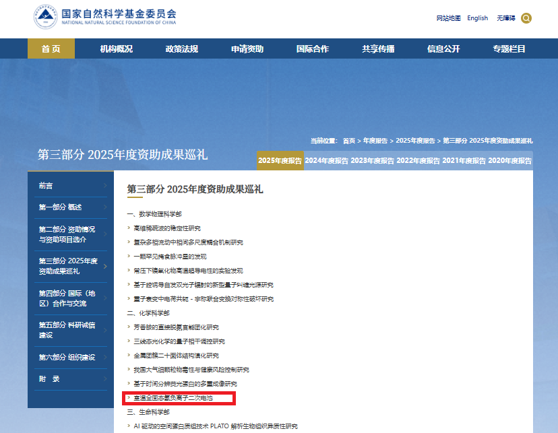558x433 pixels.
Task: Open the 室温全固态氢负离子二次电池 article link
Action: pyautogui.click(x=173, y=398)
